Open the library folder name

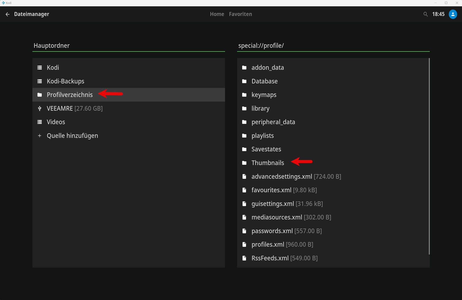pos(260,108)
